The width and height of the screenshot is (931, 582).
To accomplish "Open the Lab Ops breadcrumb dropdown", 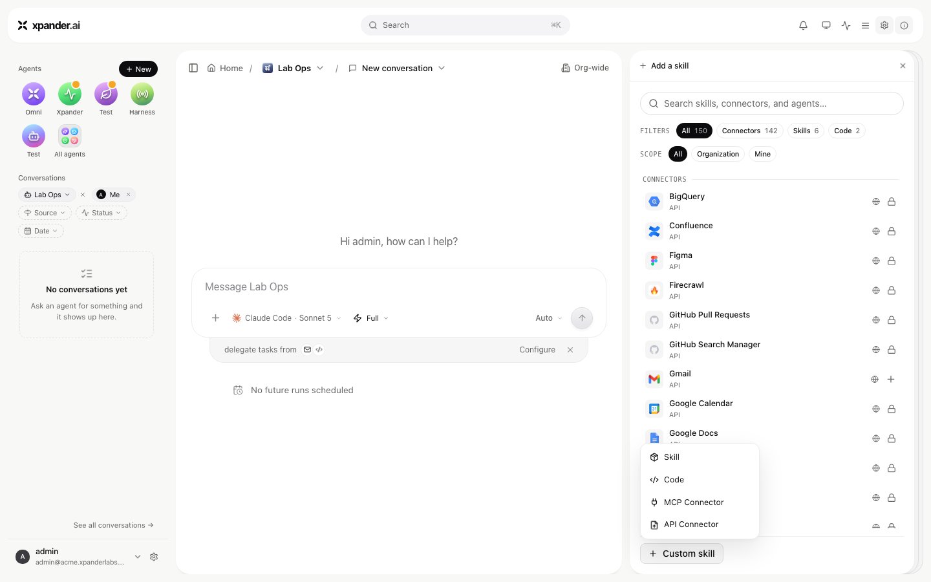I will pos(320,68).
